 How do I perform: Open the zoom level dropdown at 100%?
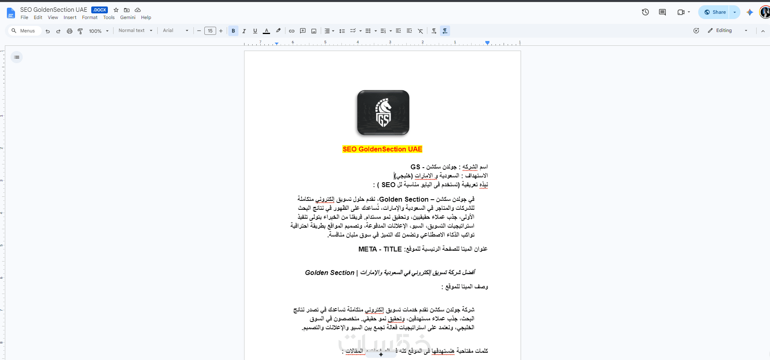[99, 31]
